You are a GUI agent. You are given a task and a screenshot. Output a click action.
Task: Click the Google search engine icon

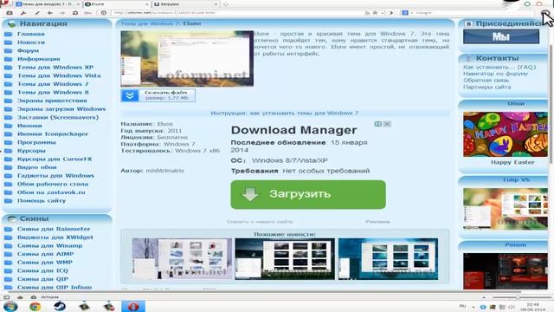(x=405, y=13)
